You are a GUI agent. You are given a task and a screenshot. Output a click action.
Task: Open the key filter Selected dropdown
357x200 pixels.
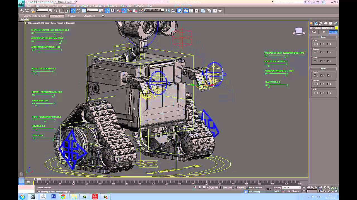point(291,187)
